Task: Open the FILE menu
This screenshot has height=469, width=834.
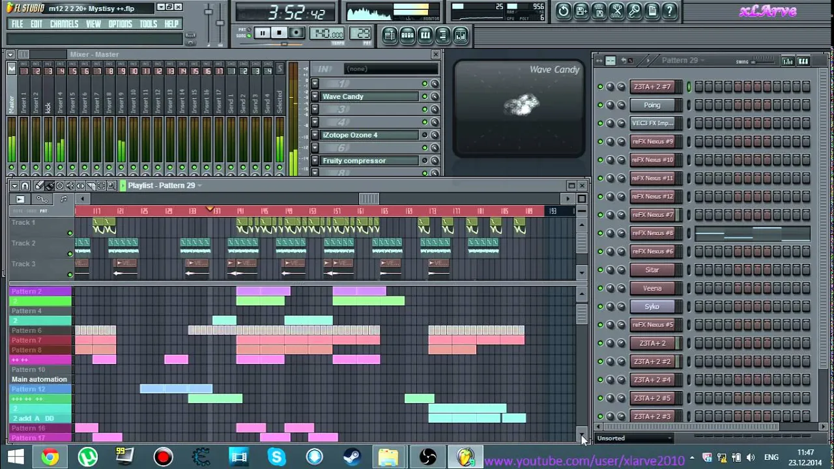Action: coord(18,24)
